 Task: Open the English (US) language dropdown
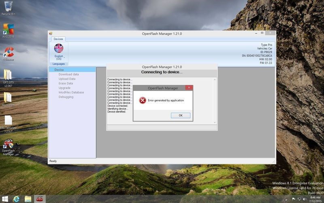point(59,58)
